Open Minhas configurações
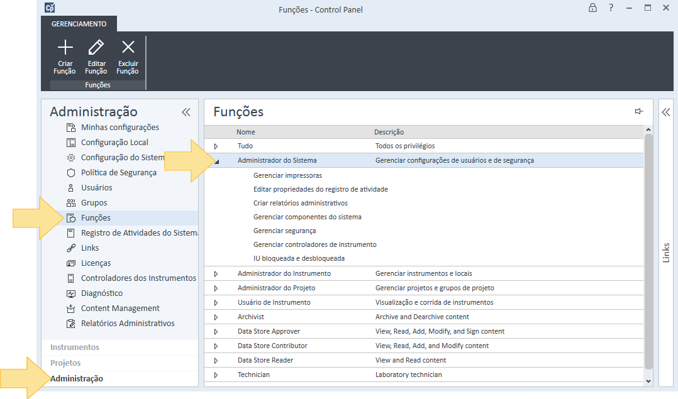Screen dimensions: 678x399 click(120, 128)
